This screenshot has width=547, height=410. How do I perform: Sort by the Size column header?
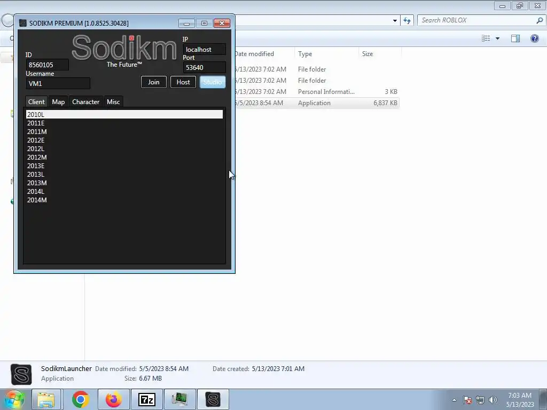(380, 54)
